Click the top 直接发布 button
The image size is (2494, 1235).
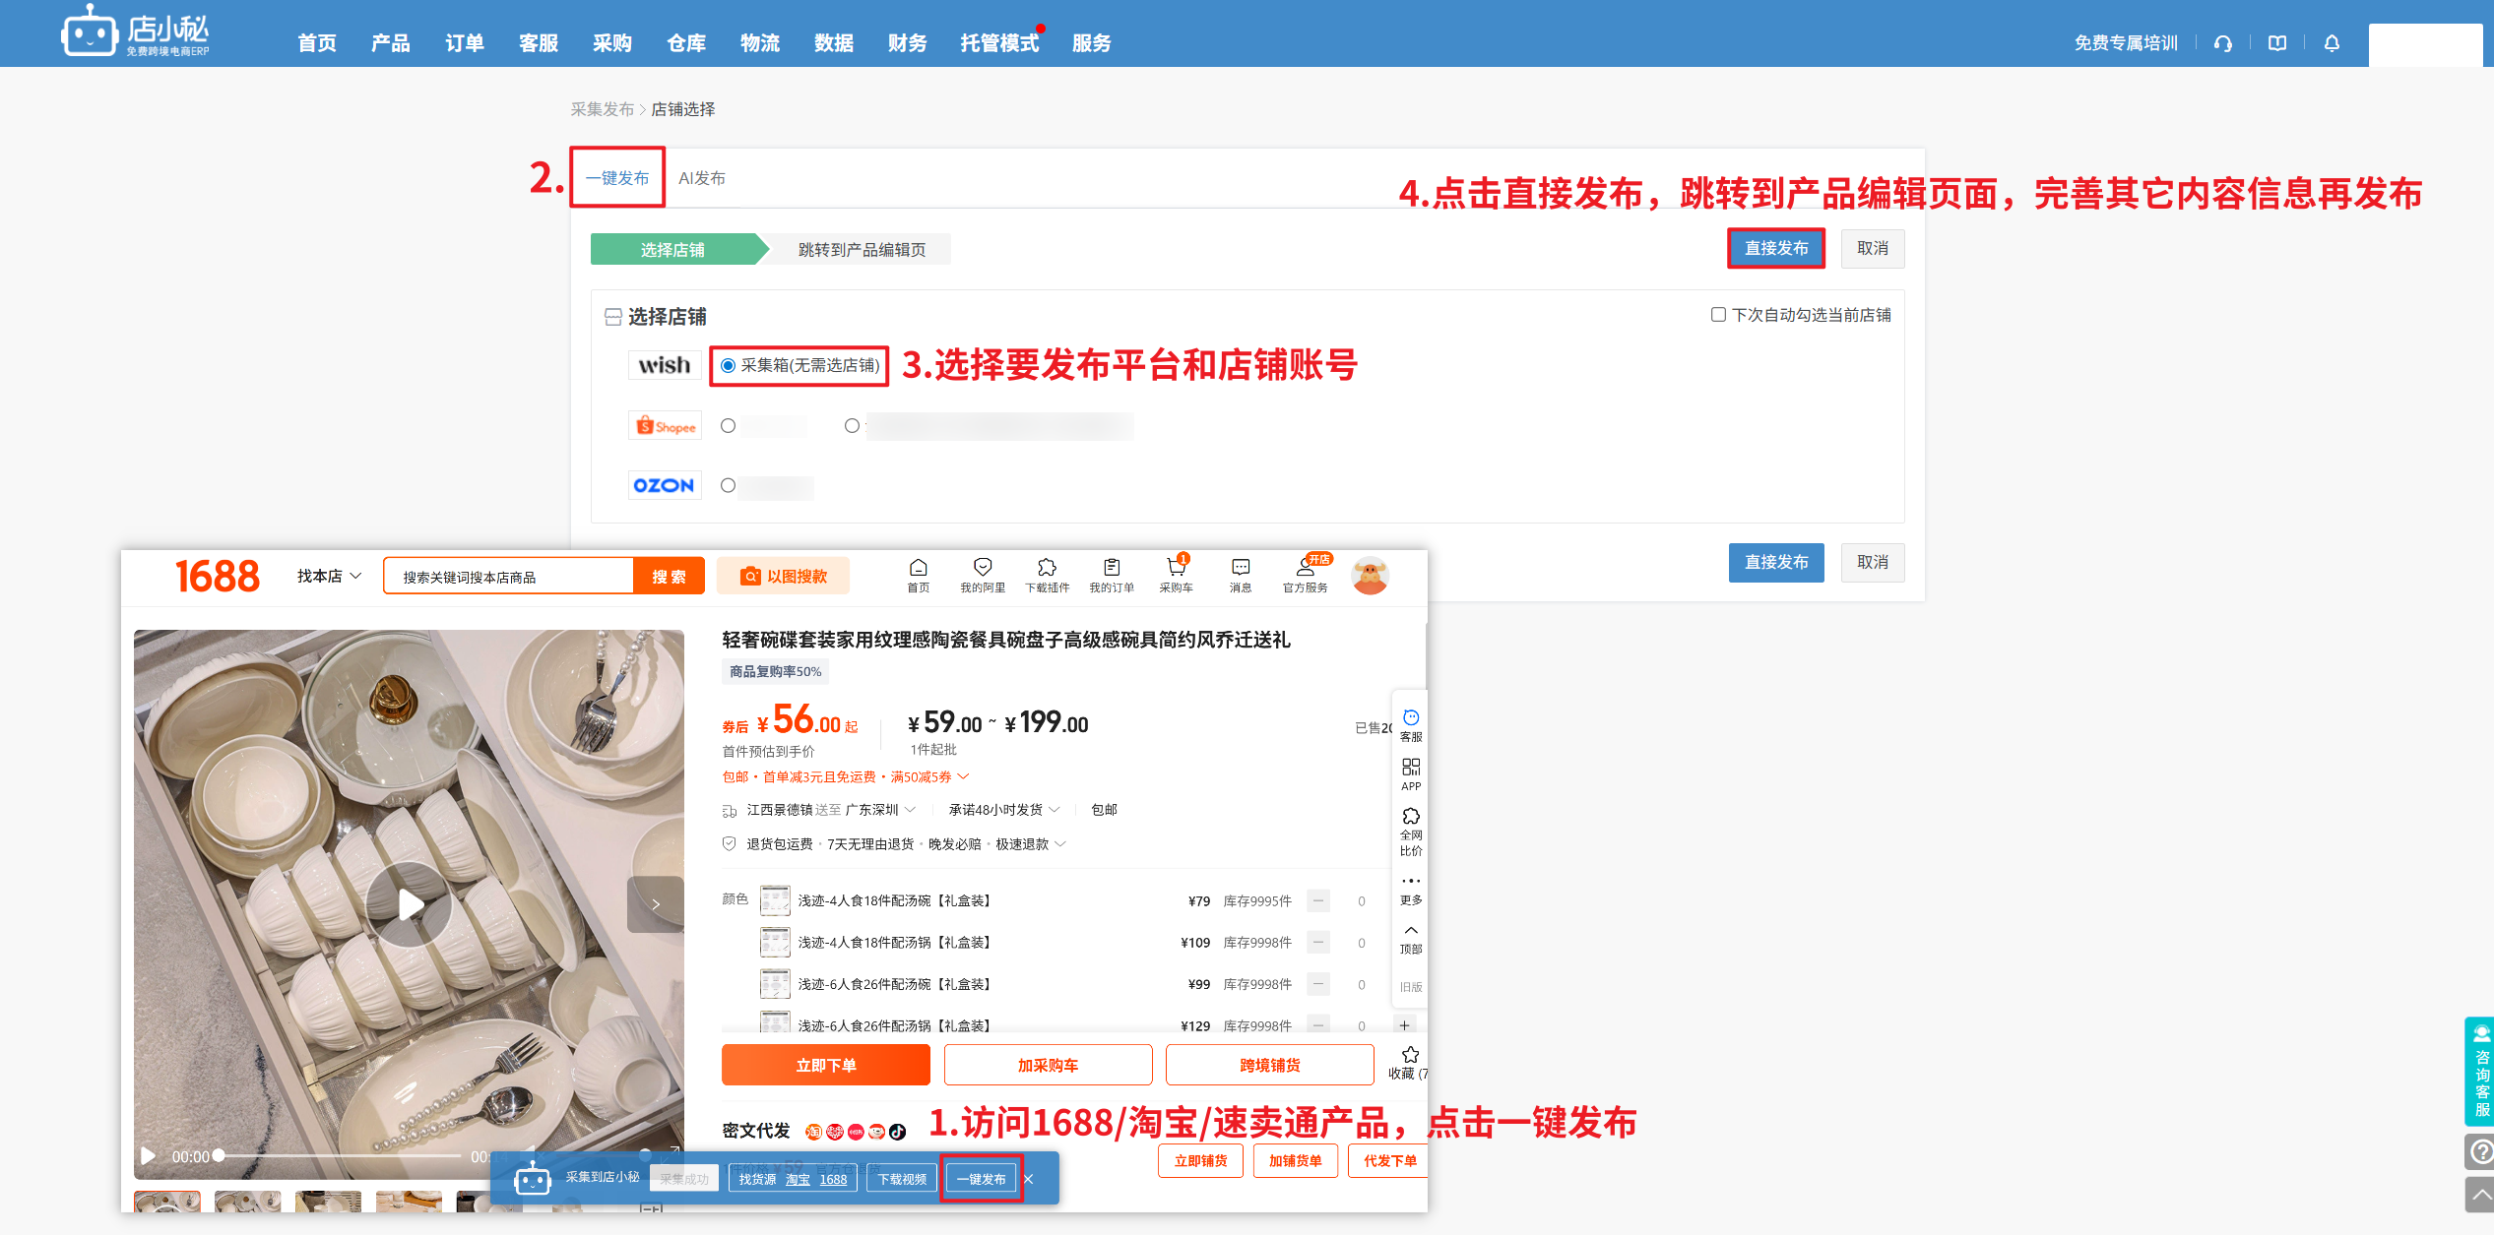point(1775,248)
